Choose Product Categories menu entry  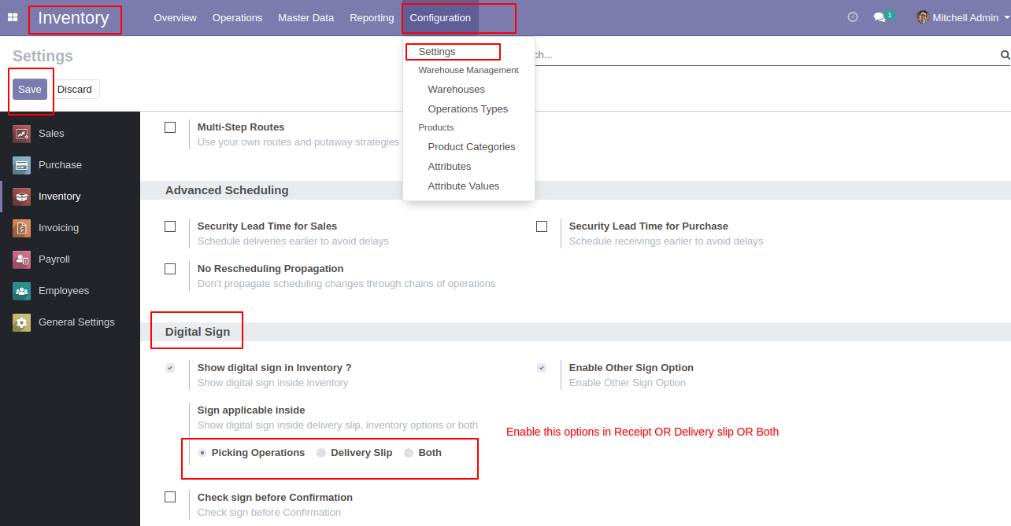point(472,147)
